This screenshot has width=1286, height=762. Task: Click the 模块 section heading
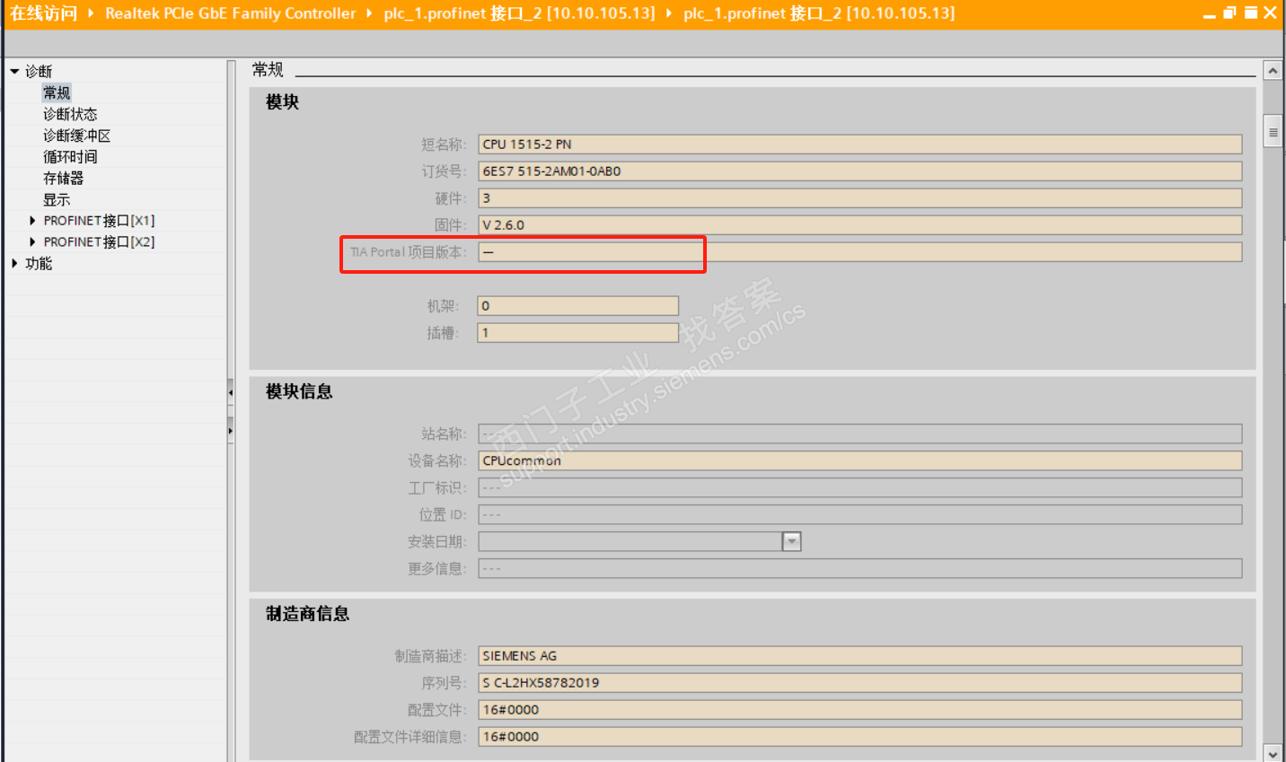click(x=282, y=102)
